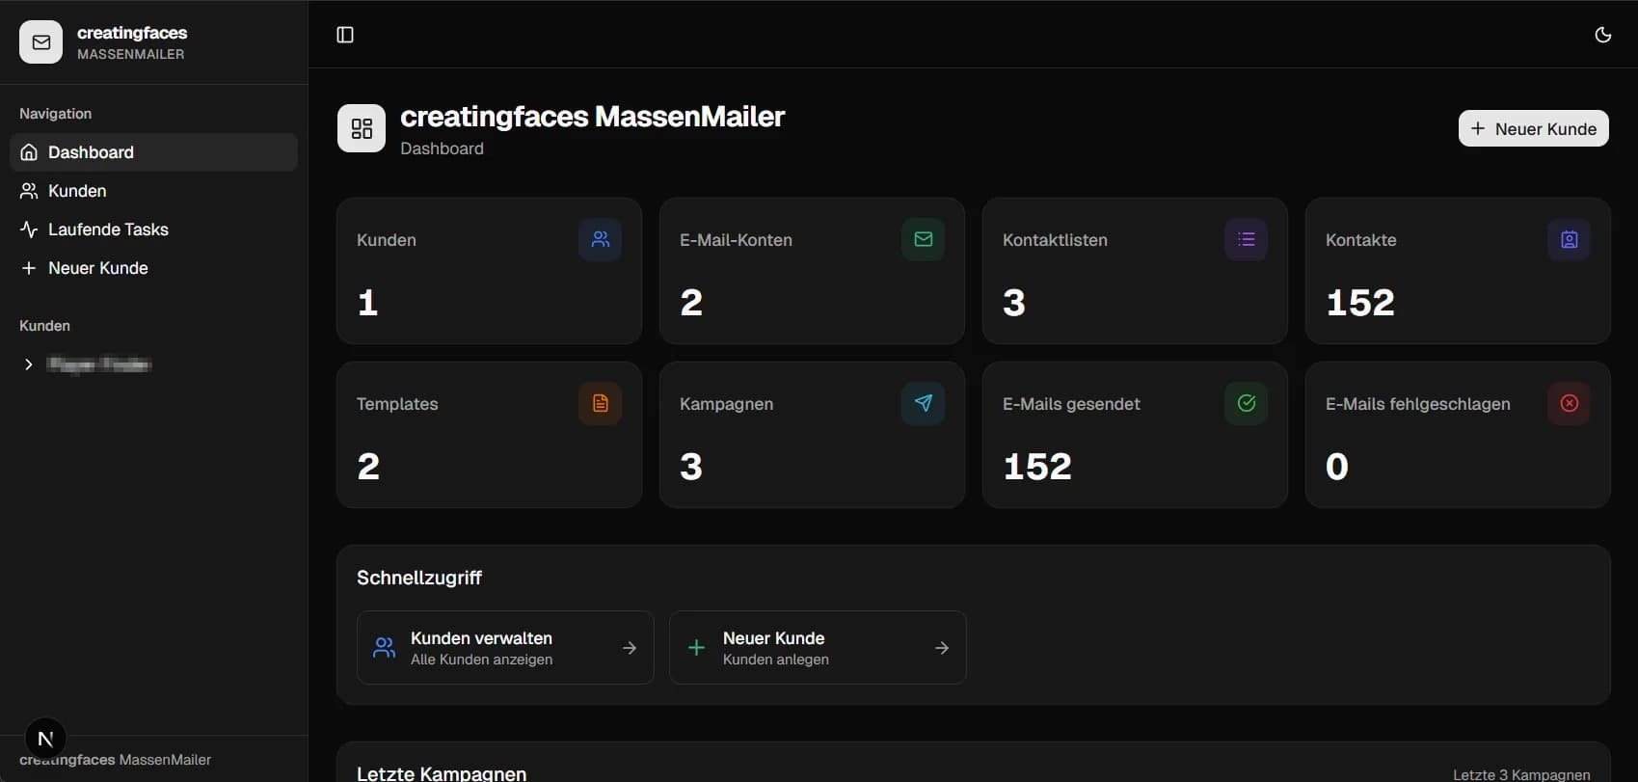Open Dashboard in the navigation
The width and height of the screenshot is (1638, 782).
(153, 152)
